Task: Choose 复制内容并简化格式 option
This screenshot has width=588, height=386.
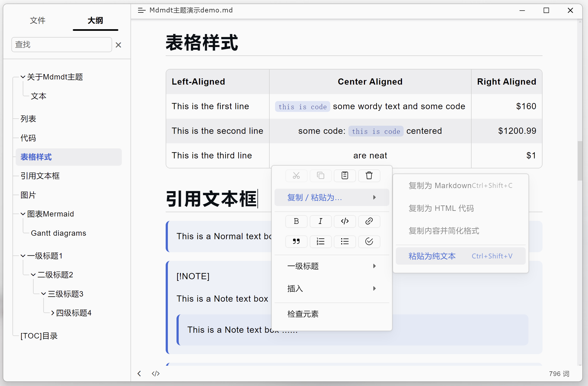Action: (460, 231)
